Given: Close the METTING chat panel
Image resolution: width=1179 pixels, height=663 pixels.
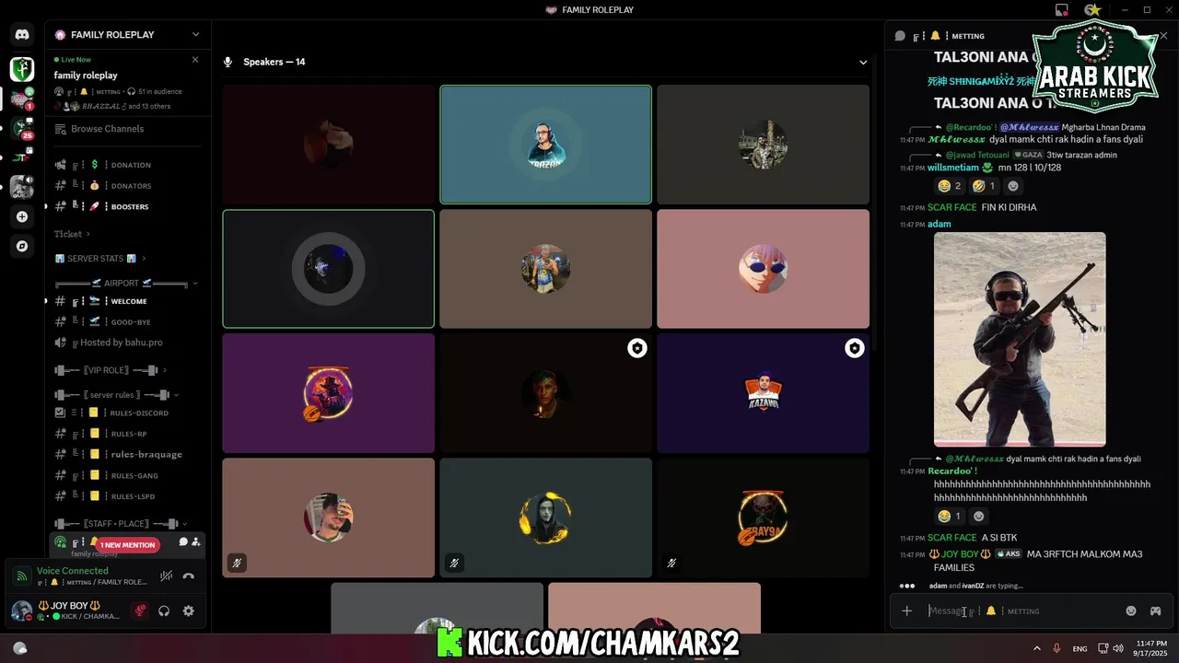Looking at the screenshot, I should pyautogui.click(x=1163, y=36).
